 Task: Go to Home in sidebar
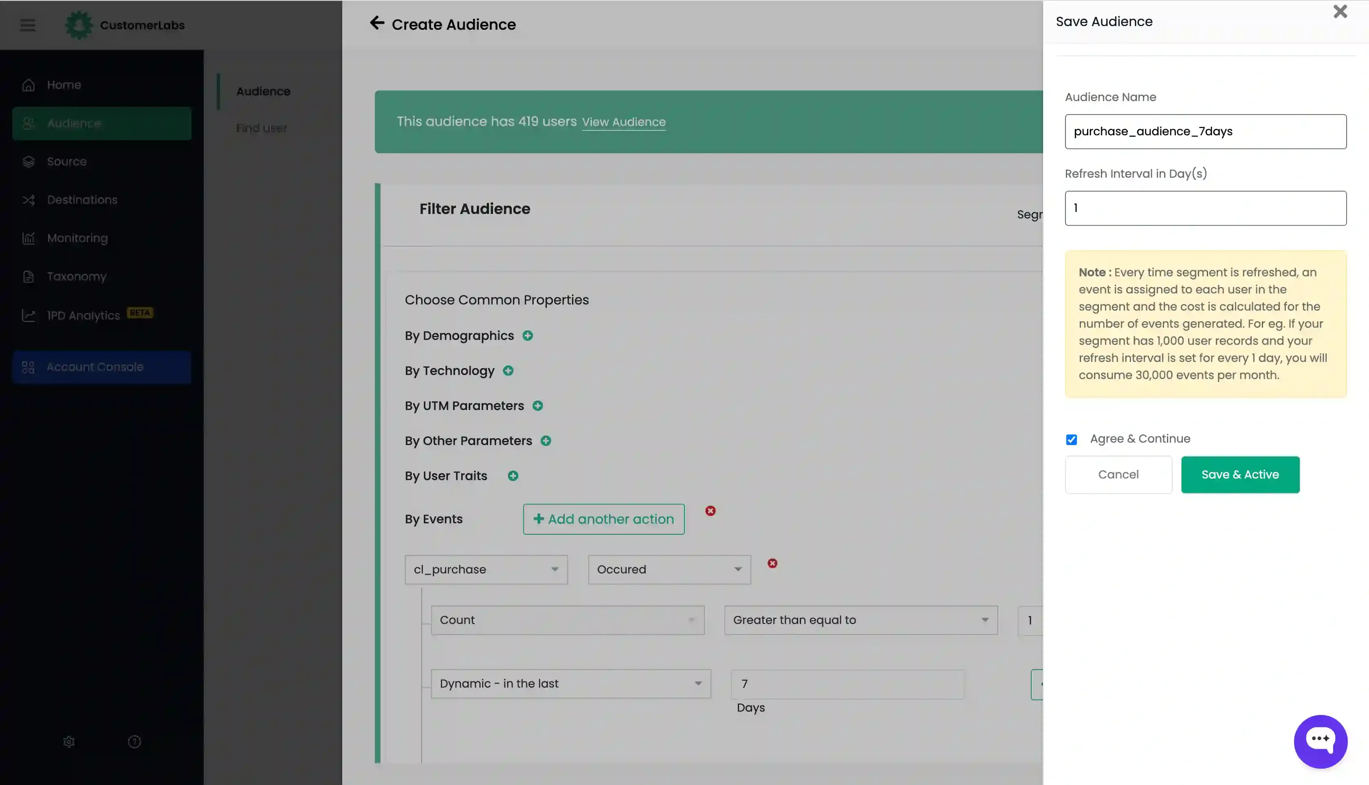[102, 85]
